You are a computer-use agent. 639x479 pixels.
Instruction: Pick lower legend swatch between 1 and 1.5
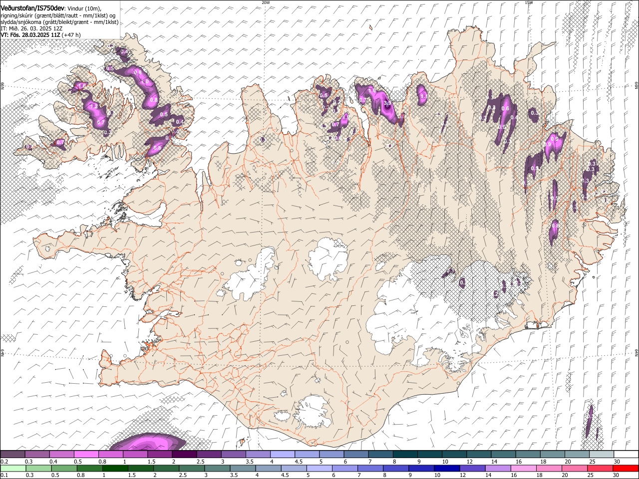(x=115, y=468)
